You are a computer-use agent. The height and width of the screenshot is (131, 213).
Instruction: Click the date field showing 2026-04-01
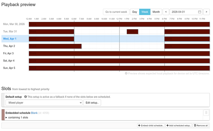[x=183, y=12]
